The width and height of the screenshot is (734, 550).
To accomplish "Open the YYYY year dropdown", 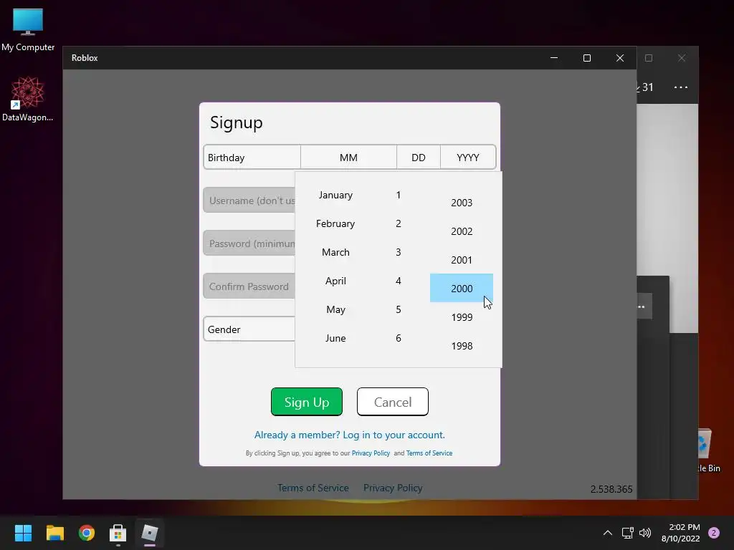I will [467, 157].
